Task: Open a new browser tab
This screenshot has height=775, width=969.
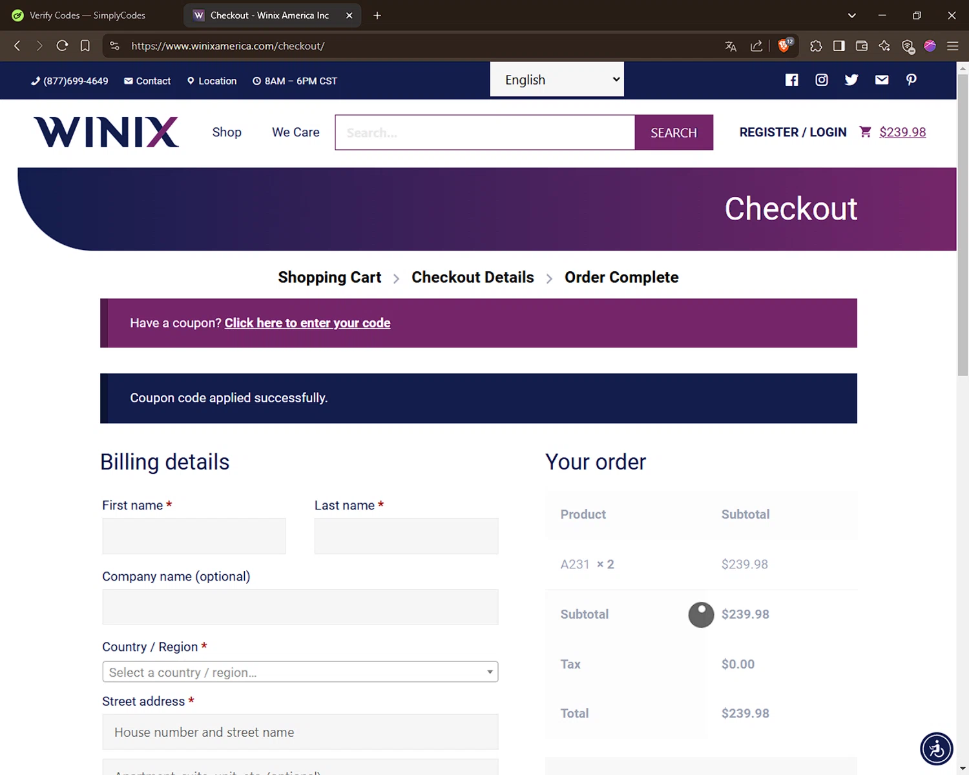Action: [377, 15]
